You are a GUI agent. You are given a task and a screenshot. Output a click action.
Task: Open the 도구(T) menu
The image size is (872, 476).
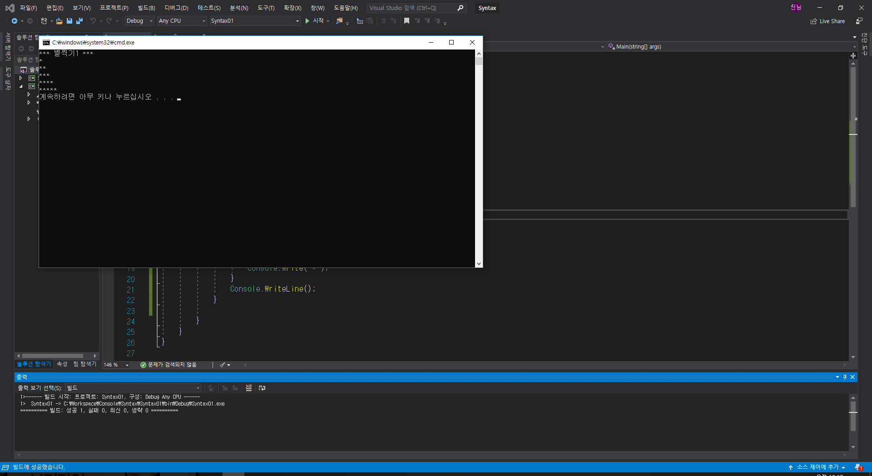[x=266, y=8]
